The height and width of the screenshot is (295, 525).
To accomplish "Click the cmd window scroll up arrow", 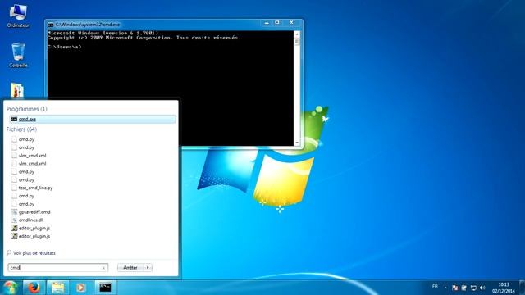I will (x=297, y=34).
